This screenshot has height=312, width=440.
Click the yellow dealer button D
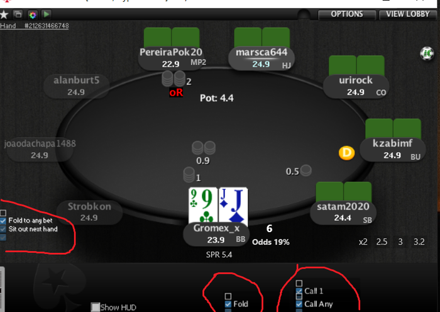(x=346, y=153)
